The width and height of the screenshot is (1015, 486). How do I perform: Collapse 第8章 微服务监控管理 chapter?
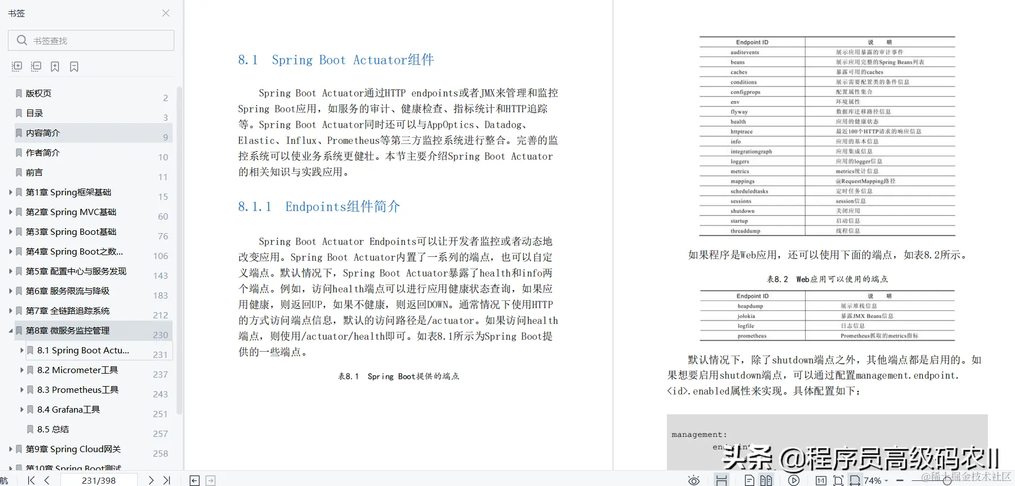[11, 330]
